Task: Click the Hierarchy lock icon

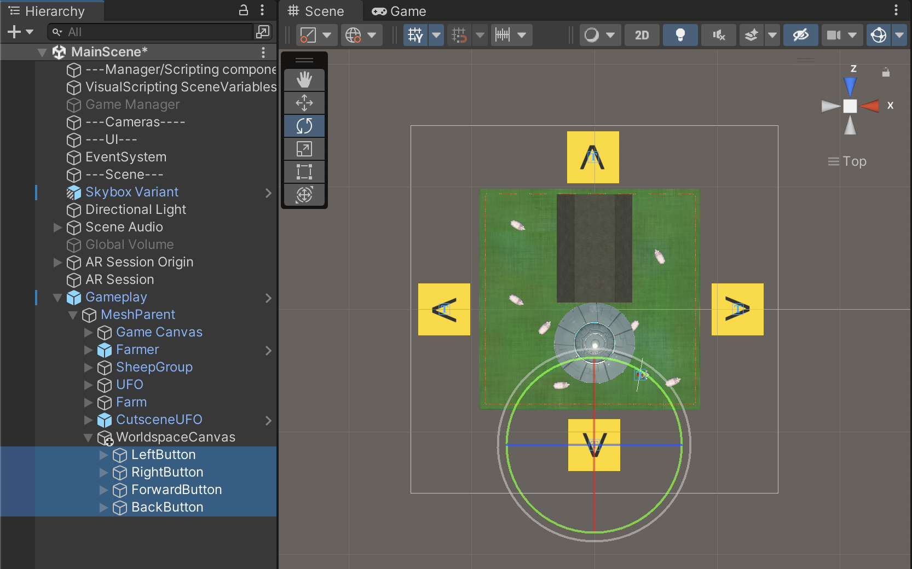Action: pos(244,10)
